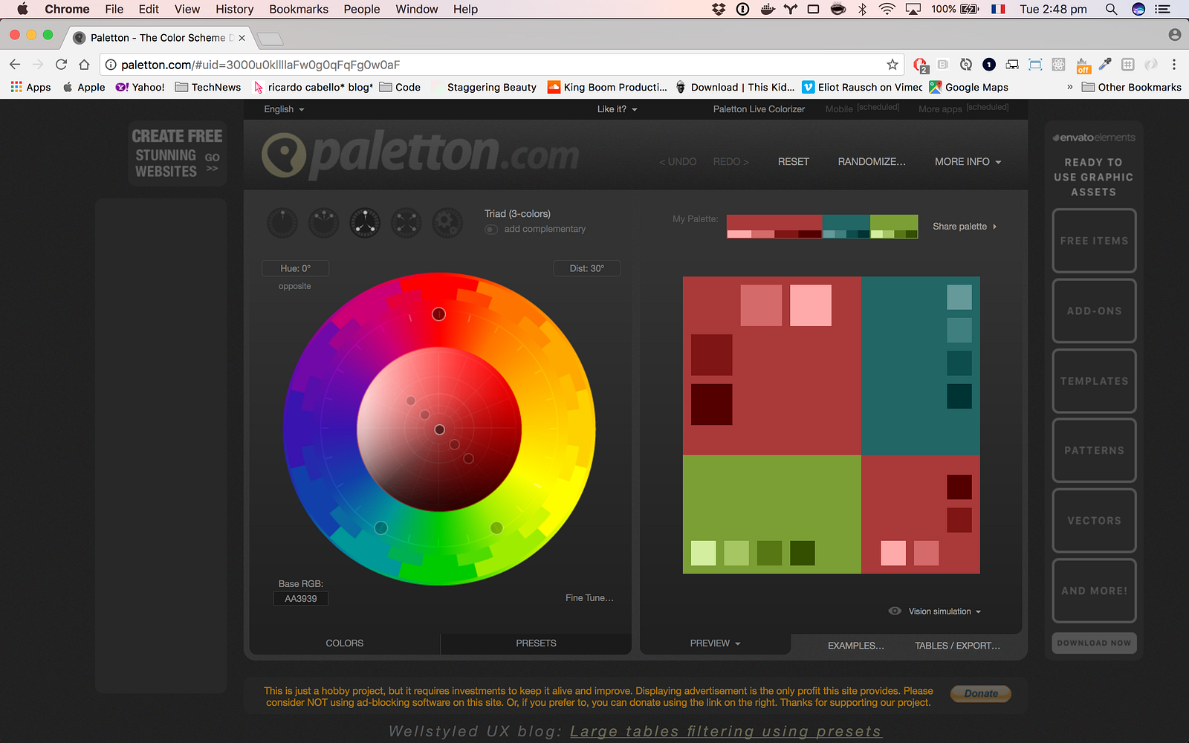Open the Code bookmarks folder
1189x743 pixels.
tap(400, 87)
